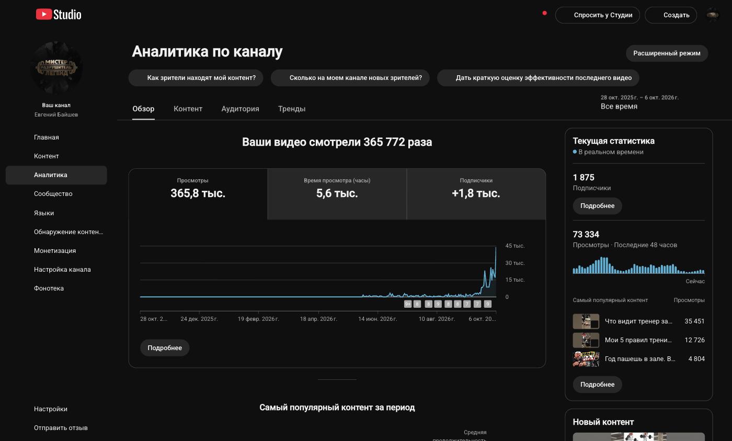732x441 pixels.
Task: Select Аналитика in the sidebar
Action: 56,175
